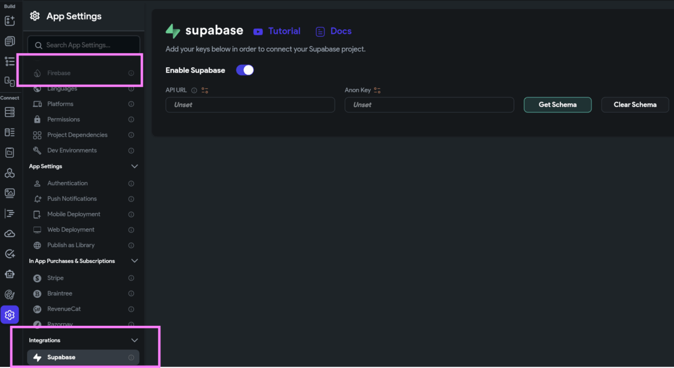Click the variable icon next to API URL
The width and height of the screenshot is (674, 368).
pyautogui.click(x=205, y=91)
